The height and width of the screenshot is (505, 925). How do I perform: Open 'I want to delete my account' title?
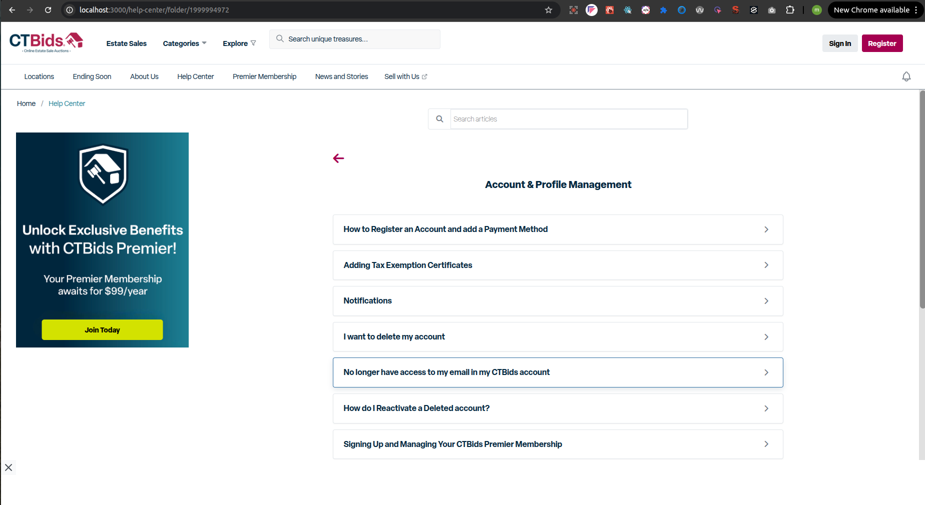[x=394, y=337]
